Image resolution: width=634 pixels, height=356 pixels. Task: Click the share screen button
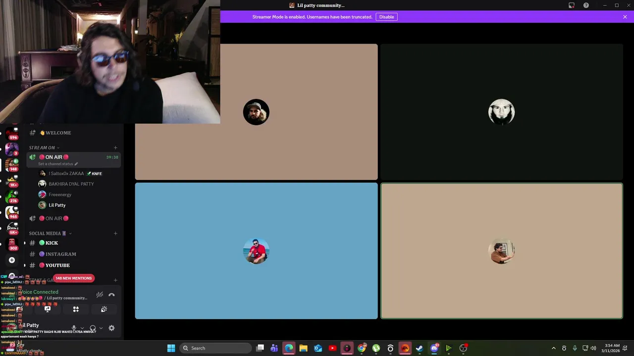pos(48,309)
